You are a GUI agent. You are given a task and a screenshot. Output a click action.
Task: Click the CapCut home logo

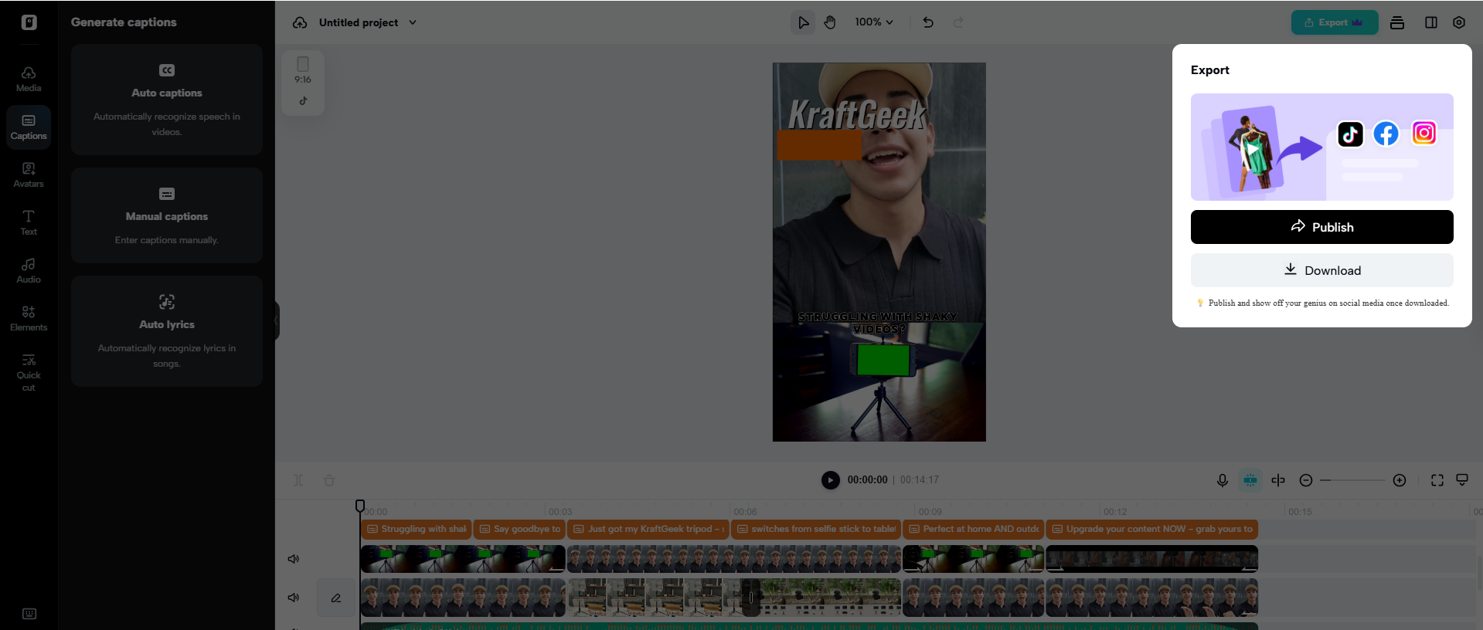(29, 22)
